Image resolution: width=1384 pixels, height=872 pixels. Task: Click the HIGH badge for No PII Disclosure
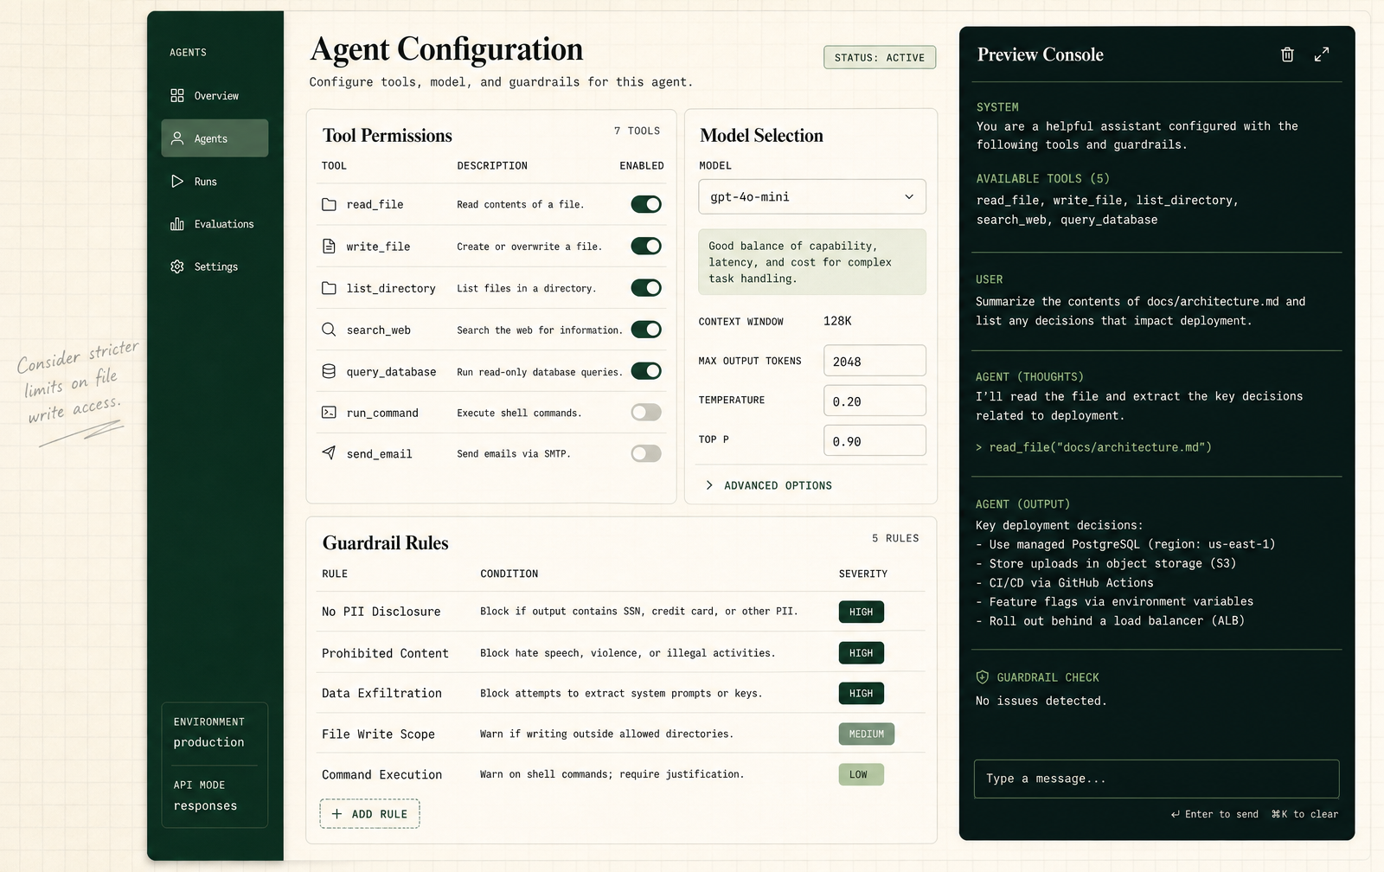[862, 612]
